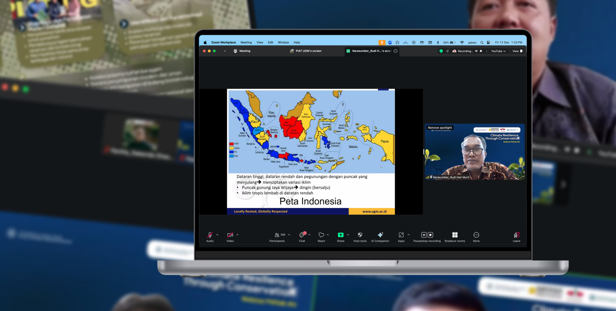This screenshot has height=311, width=616.
Task: Expand the Apps options arrow
Action: click(408, 235)
